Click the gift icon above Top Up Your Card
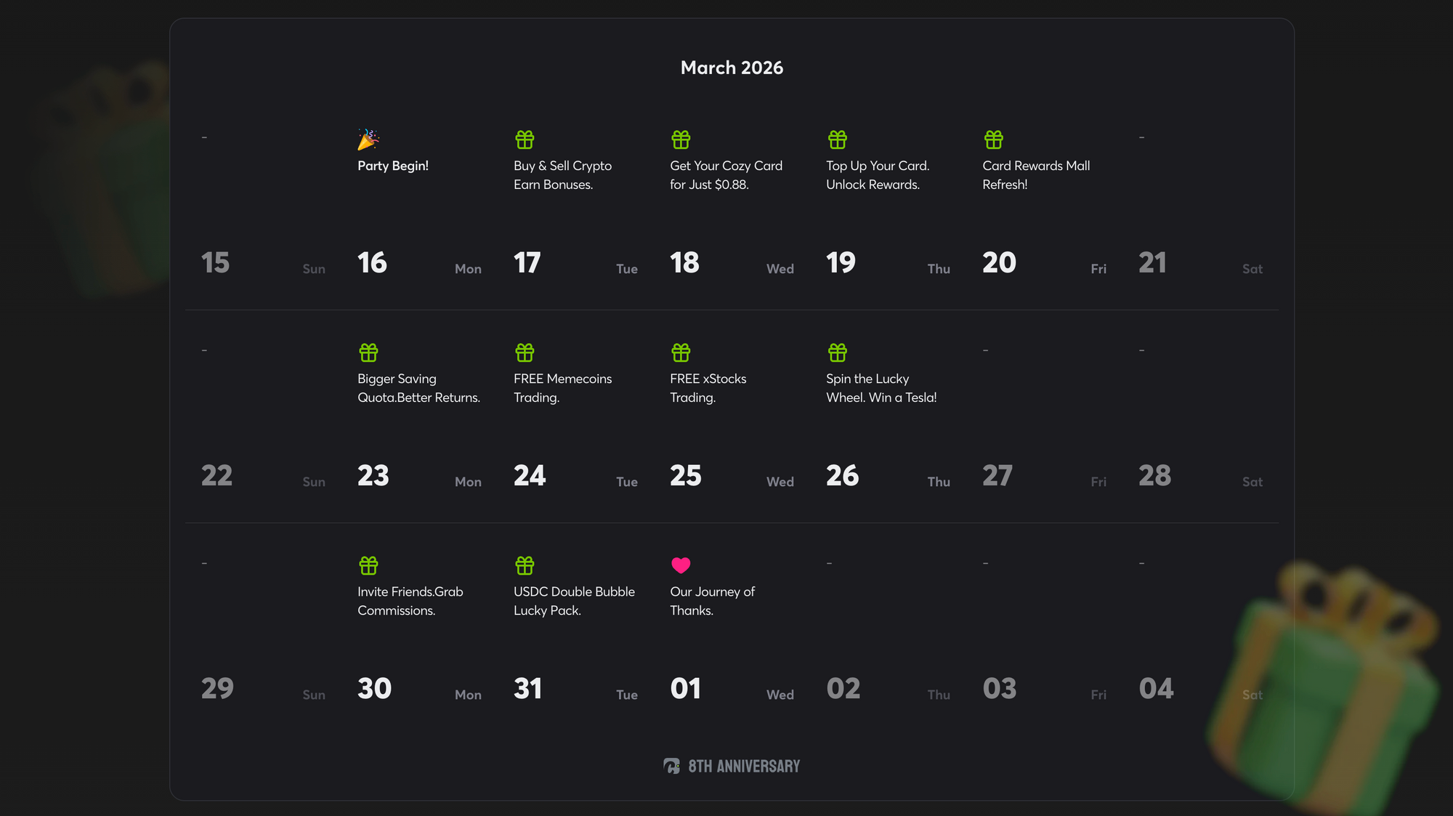The image size is (1453, 816). point(837,139)
